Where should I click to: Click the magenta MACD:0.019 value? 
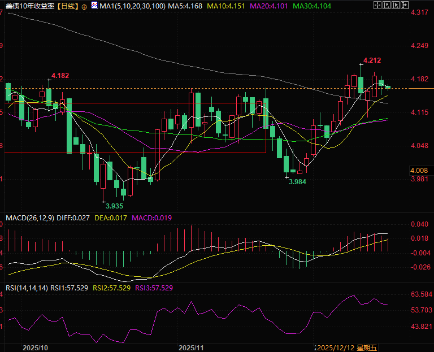[x=151, y=218]
